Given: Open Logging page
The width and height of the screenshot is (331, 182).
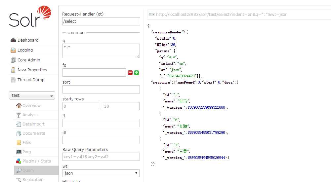Looking at the screenshot, I should pos(25,50).
